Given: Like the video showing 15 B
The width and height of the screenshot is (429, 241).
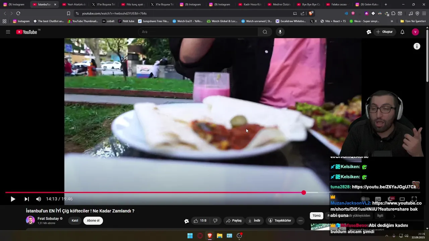Looking at the screenshot, I should click(200, 221).
